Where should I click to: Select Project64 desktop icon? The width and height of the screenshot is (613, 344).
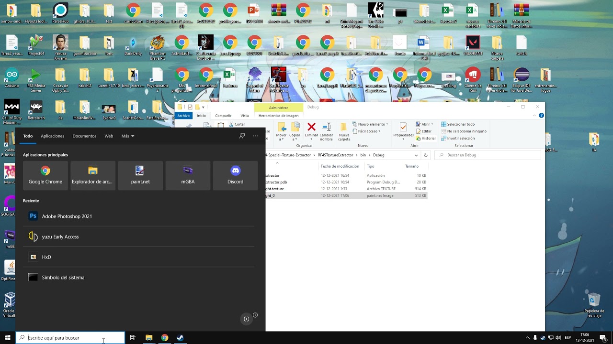(36, 45)
